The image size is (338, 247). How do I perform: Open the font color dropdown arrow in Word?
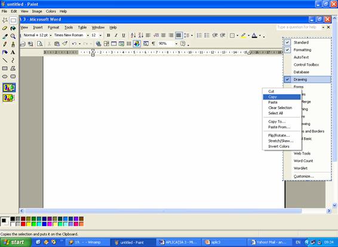point(260,36)
